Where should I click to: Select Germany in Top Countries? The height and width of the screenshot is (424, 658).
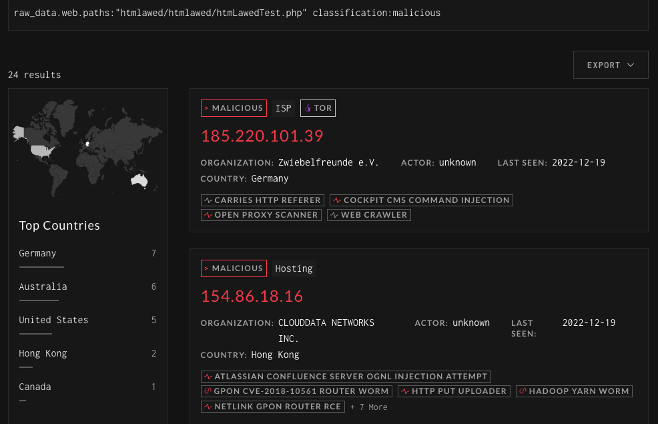(x=37, y=253)
